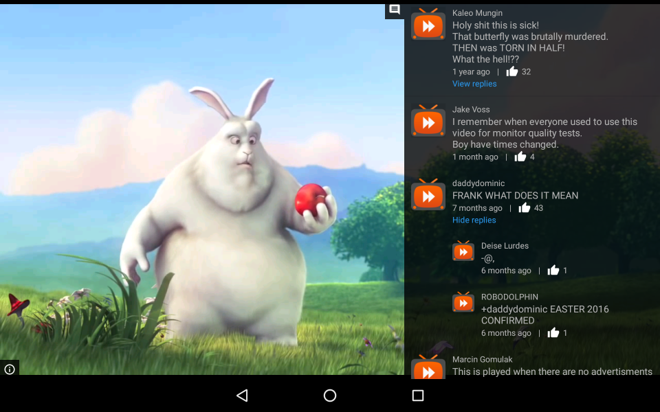Open the video info icon
Image resolution: width=660 pixels, height=412 pixels.
10,369
